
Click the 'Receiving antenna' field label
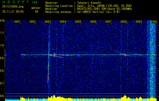[x=58, y=12]
